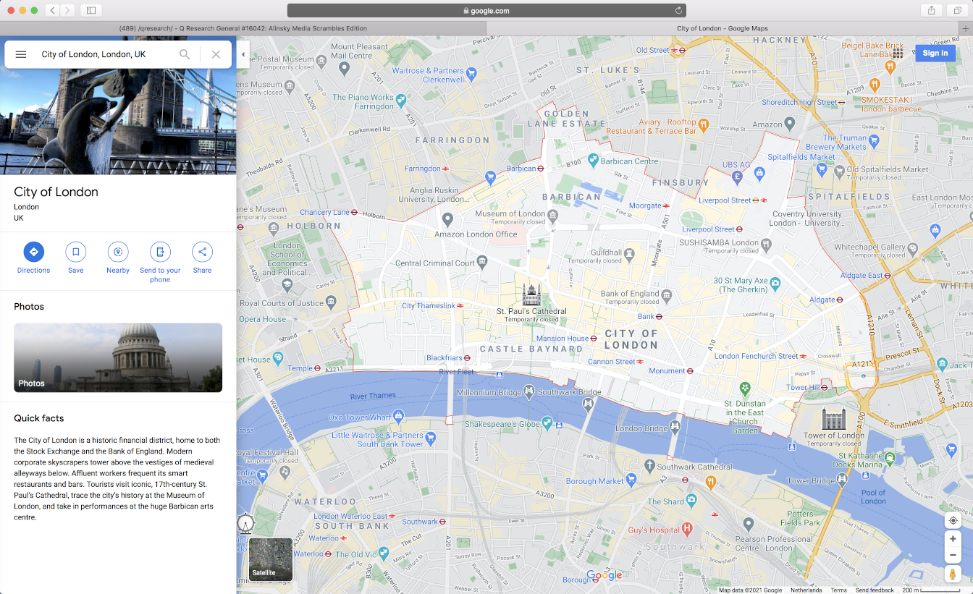Image resolution: width=973 pixels, height=594 pixels.
Task: Go forward in Safari
Action: 67,10
